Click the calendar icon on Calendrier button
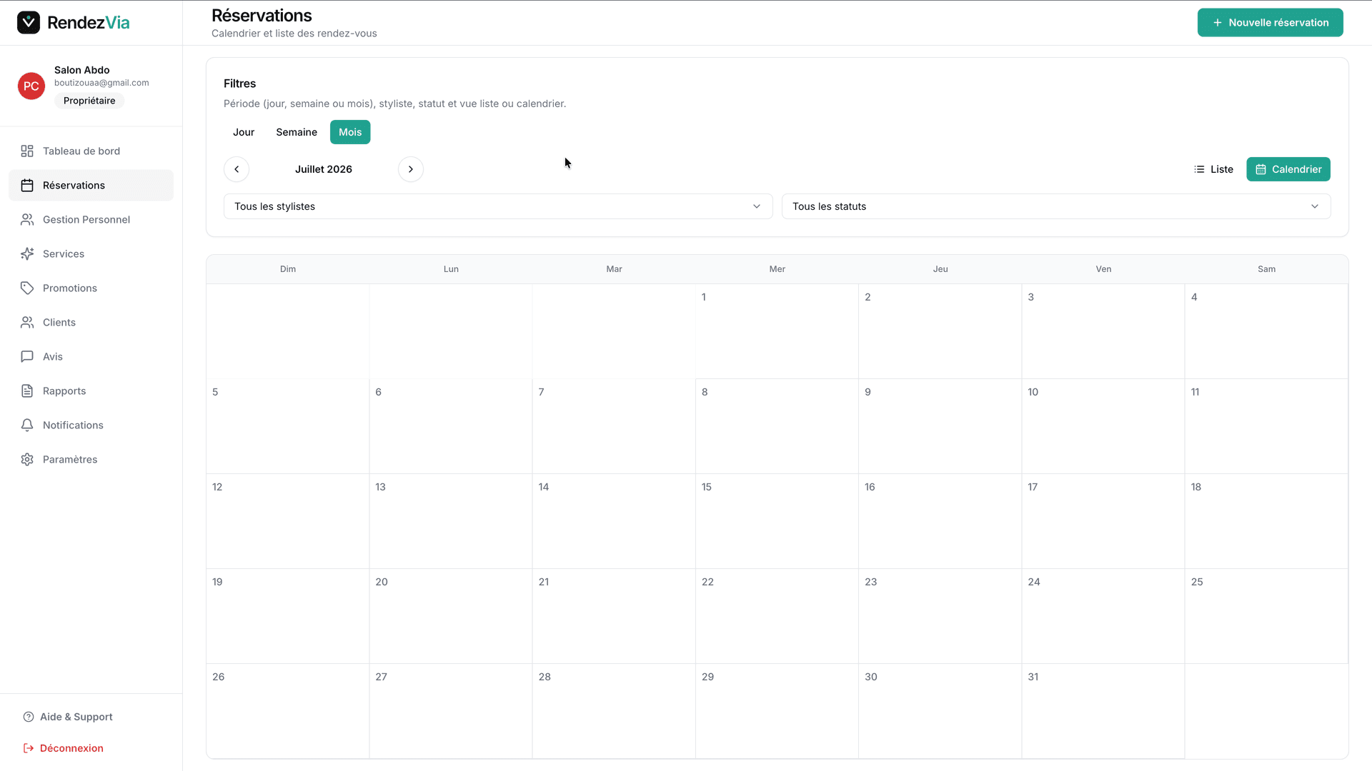This screenshot has width=1372, height=771. 1261,169
